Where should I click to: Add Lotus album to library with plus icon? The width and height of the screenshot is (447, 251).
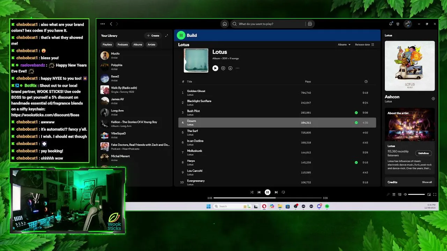223,68
